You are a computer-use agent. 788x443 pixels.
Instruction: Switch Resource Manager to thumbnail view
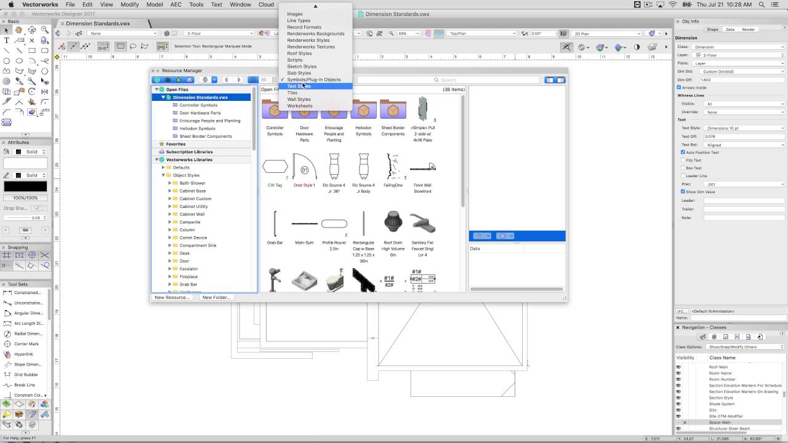click(x=252, y=80)
